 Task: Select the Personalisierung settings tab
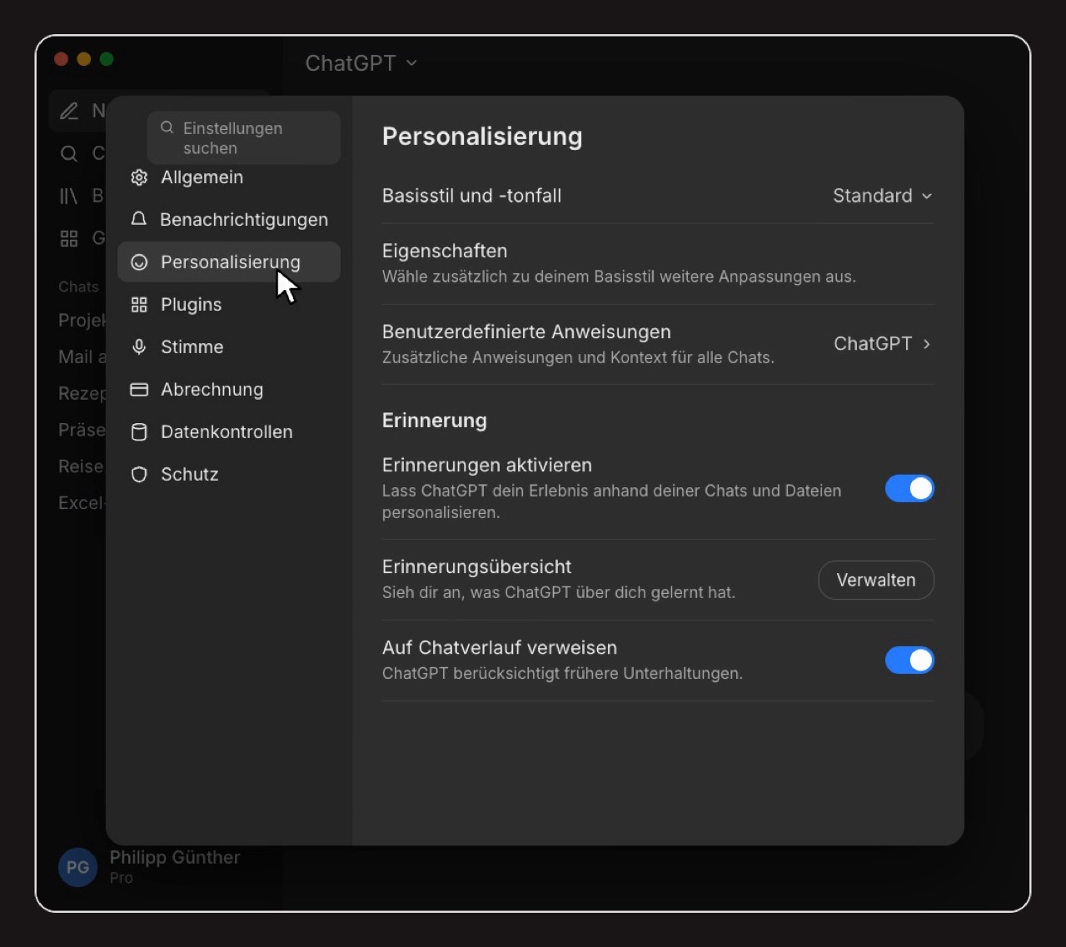click(229, 262)
